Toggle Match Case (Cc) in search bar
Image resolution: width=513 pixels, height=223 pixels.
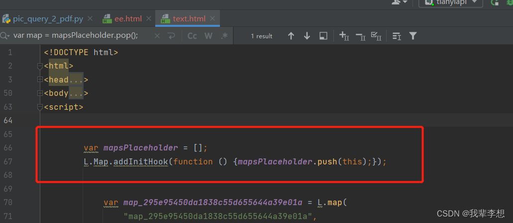[x=192, y=36]
